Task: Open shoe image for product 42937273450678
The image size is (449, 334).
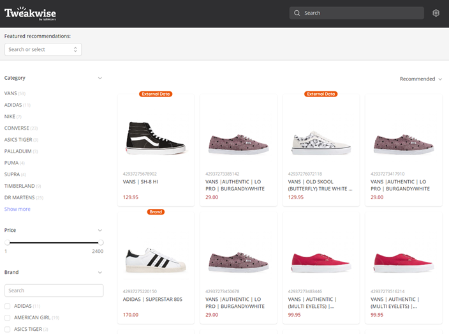Action: coord(239,262)
